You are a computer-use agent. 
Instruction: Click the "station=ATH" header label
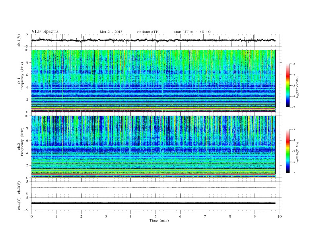148,32
